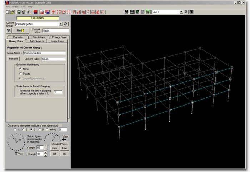Click toolbar icon right of the Save icon
Viewport: 250px width, 172px height.
24,12
